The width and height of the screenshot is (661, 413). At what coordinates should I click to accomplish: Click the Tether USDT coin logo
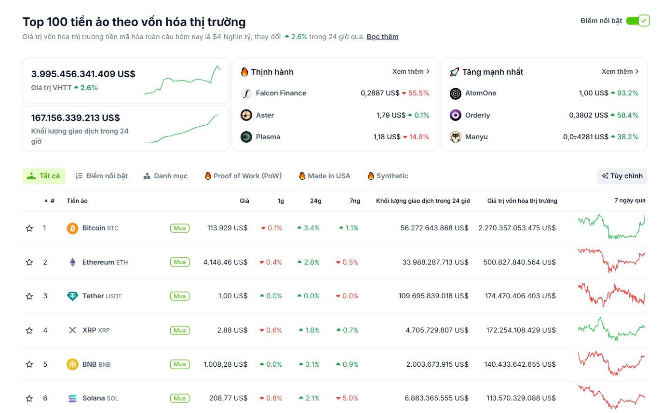point(72,296)
